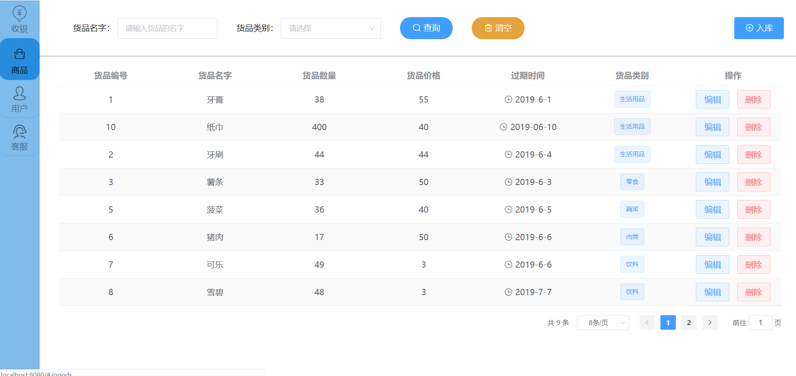
Task: Delete the 雪碧 row
Action: coord(753,292)
